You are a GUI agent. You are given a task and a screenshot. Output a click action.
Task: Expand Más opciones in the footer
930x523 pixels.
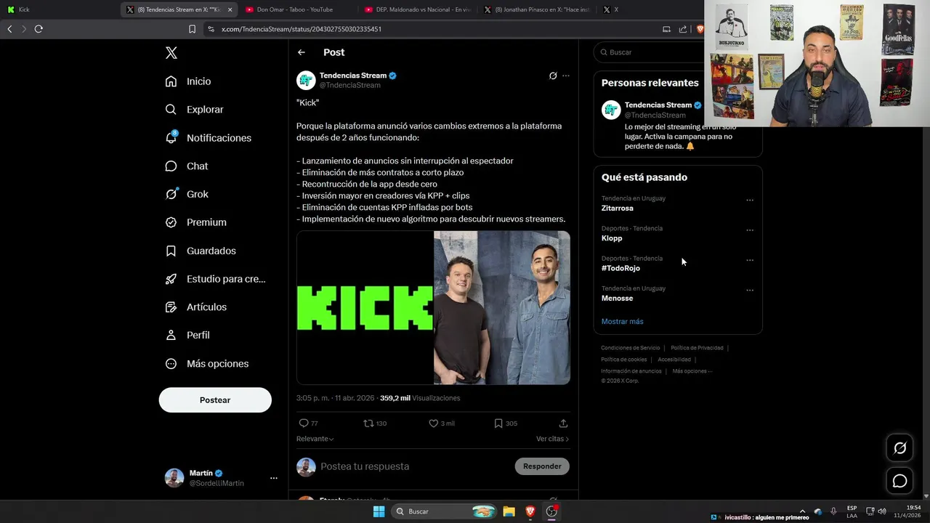pos(692,371)
